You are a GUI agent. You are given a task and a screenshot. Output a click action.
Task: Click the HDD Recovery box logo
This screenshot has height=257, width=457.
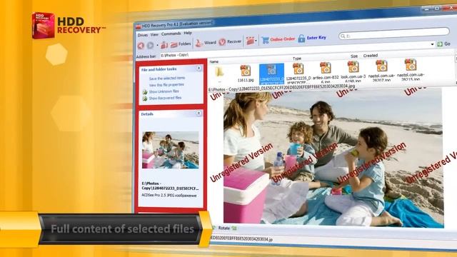coord(44,26)
